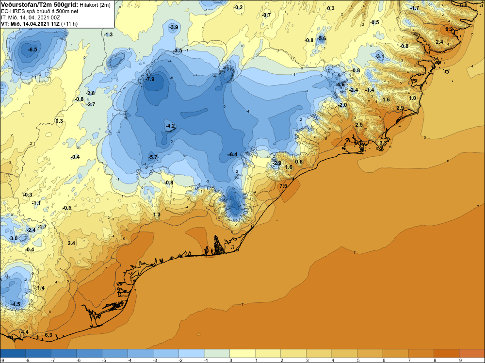Click the title 'Veðurstofan/T2m 500grid: Hitakort (2m)'
485x363 pixels.
[56, 5]
